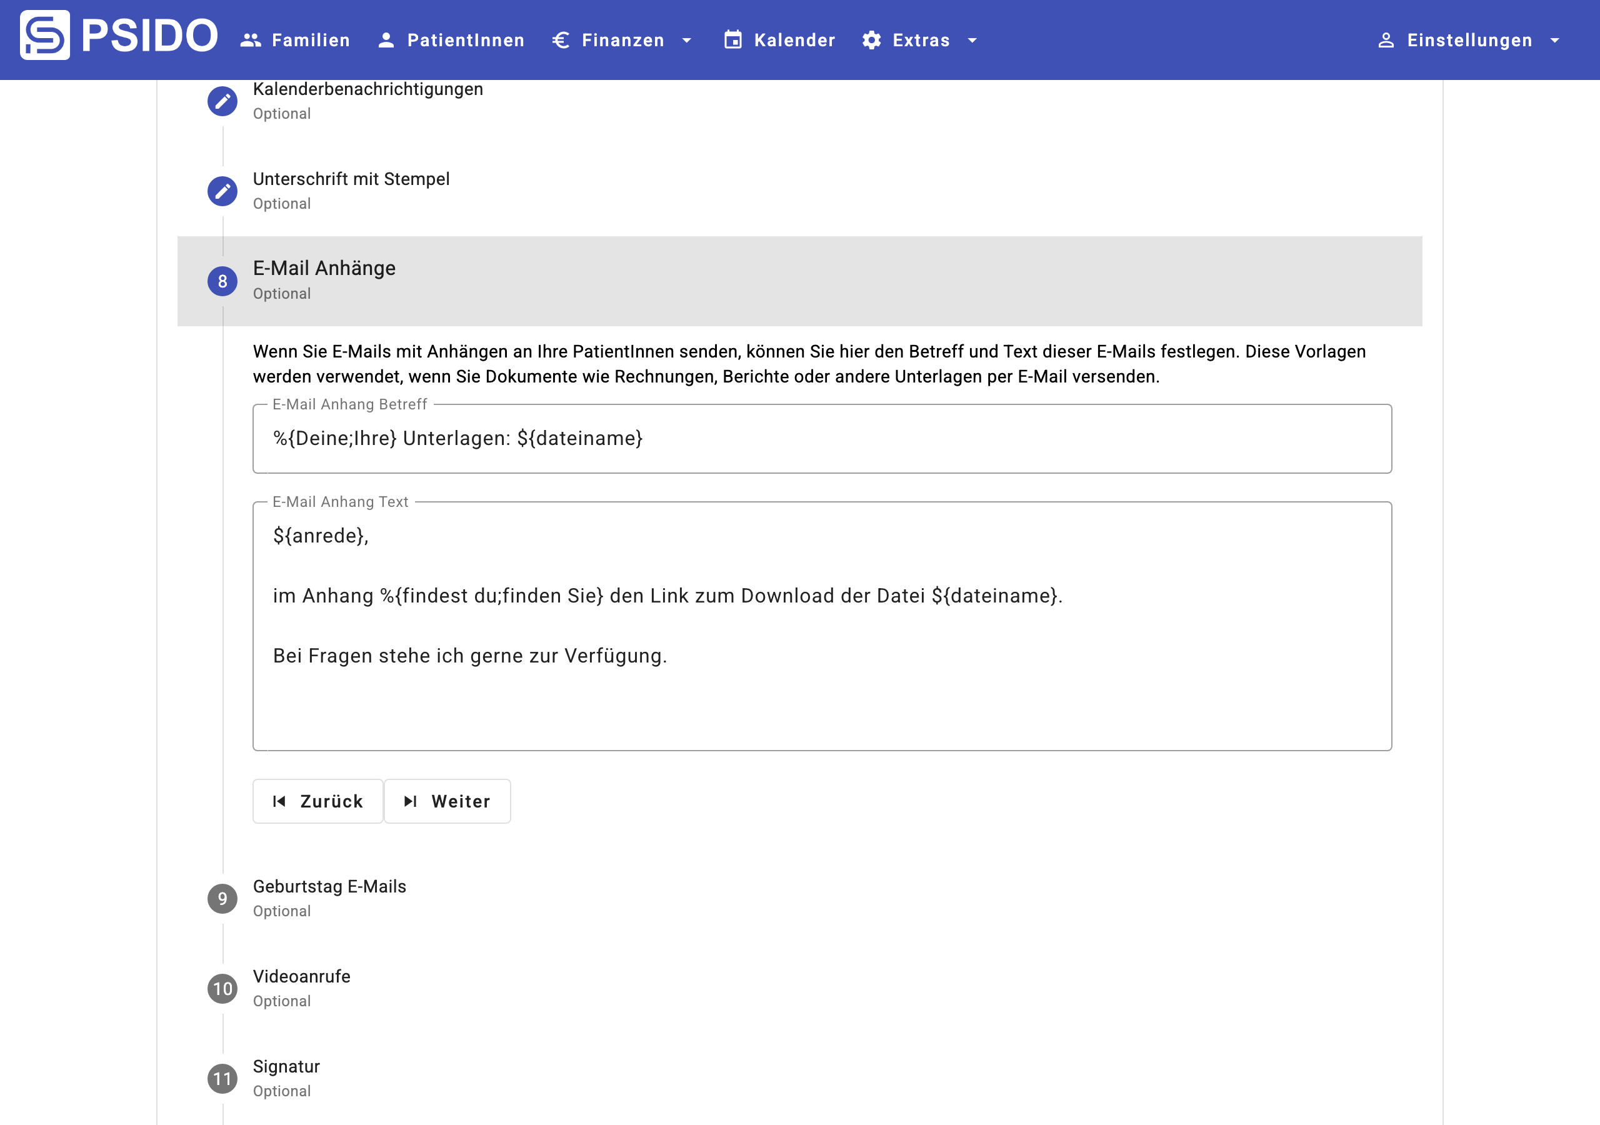Viewport: 1600px width, 1125px height.
Task: Click the pencil icon for Kalenderbenachrichtigungen
Action: 222,101
